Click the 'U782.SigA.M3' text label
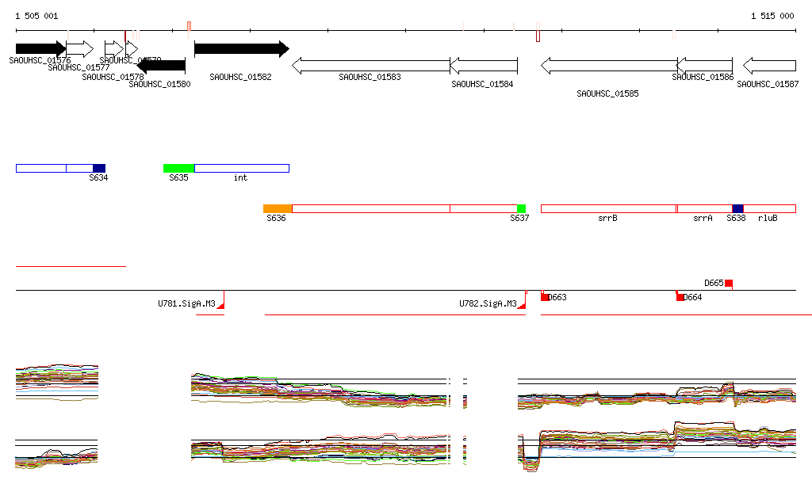812x484 pixels. (488, 303)
